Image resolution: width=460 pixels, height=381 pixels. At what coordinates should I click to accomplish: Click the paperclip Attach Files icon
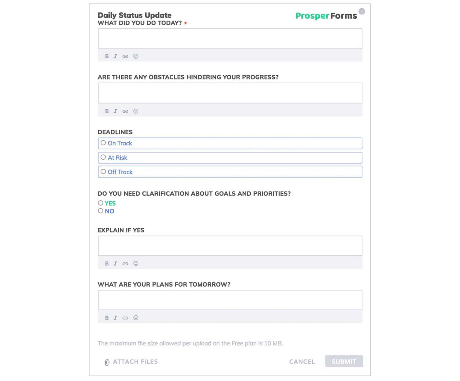107,362
